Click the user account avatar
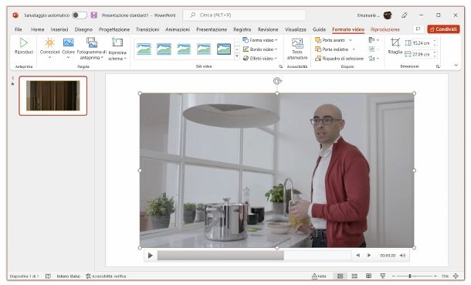This screenshot has width=471, height=285. [x=388, y=15]
